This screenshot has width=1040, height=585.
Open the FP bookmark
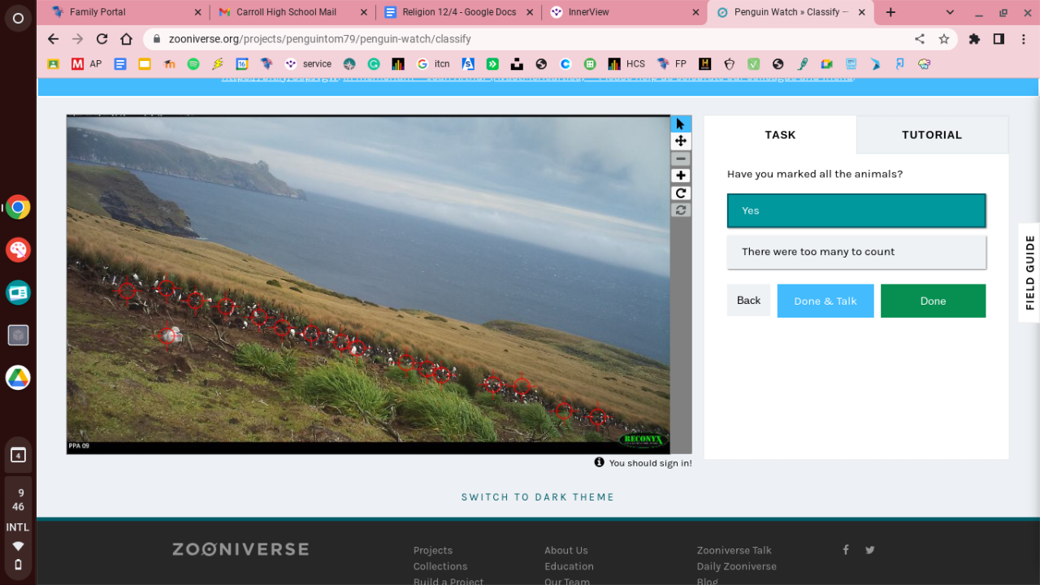[x=672, y=64]
